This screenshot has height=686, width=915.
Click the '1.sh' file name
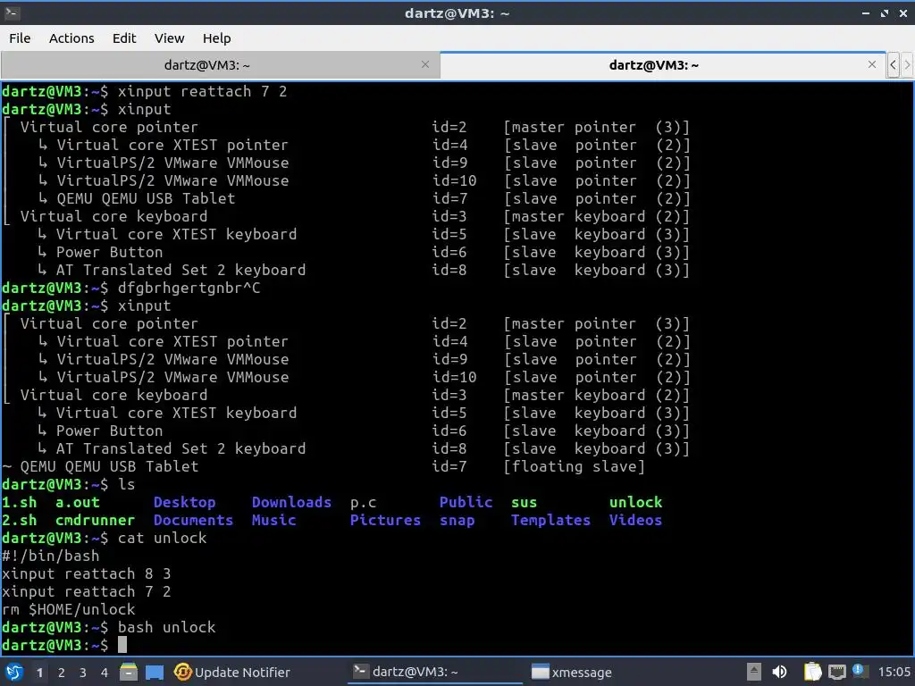(x=20, y=502)
